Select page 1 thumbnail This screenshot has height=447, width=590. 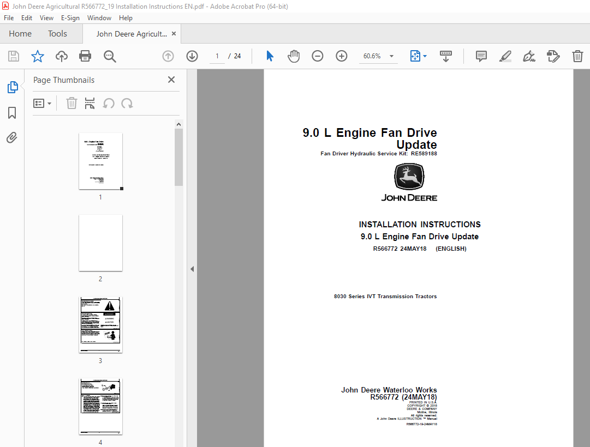pos(100,161)
